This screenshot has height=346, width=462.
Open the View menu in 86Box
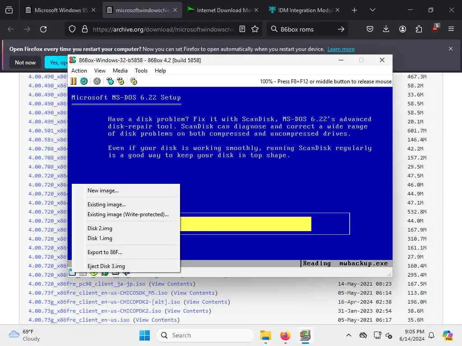(x=100, y=71)
